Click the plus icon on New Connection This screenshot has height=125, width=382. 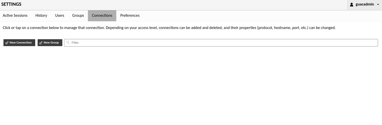[x=7, y=43]
